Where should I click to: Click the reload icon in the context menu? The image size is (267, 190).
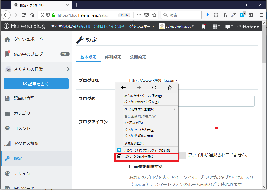pyautogui.click(x=154, y=87)
